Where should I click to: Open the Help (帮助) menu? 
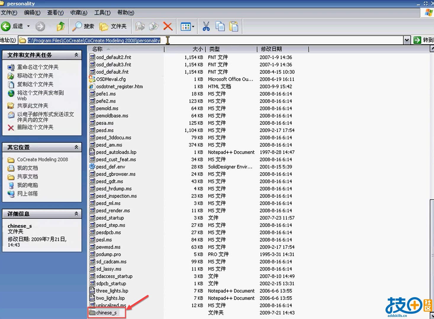click(x=126, y=12)
